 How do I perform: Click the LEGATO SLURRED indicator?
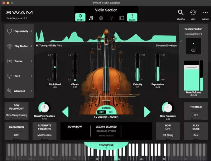tap(106, 127)
